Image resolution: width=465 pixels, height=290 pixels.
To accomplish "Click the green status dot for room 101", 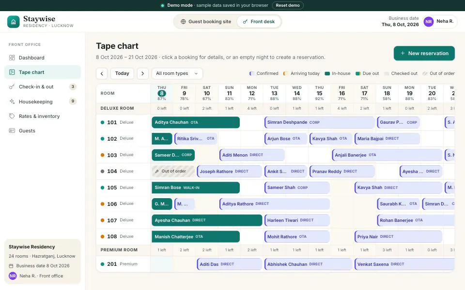I will pyautogui.click(x=102, y=122).
